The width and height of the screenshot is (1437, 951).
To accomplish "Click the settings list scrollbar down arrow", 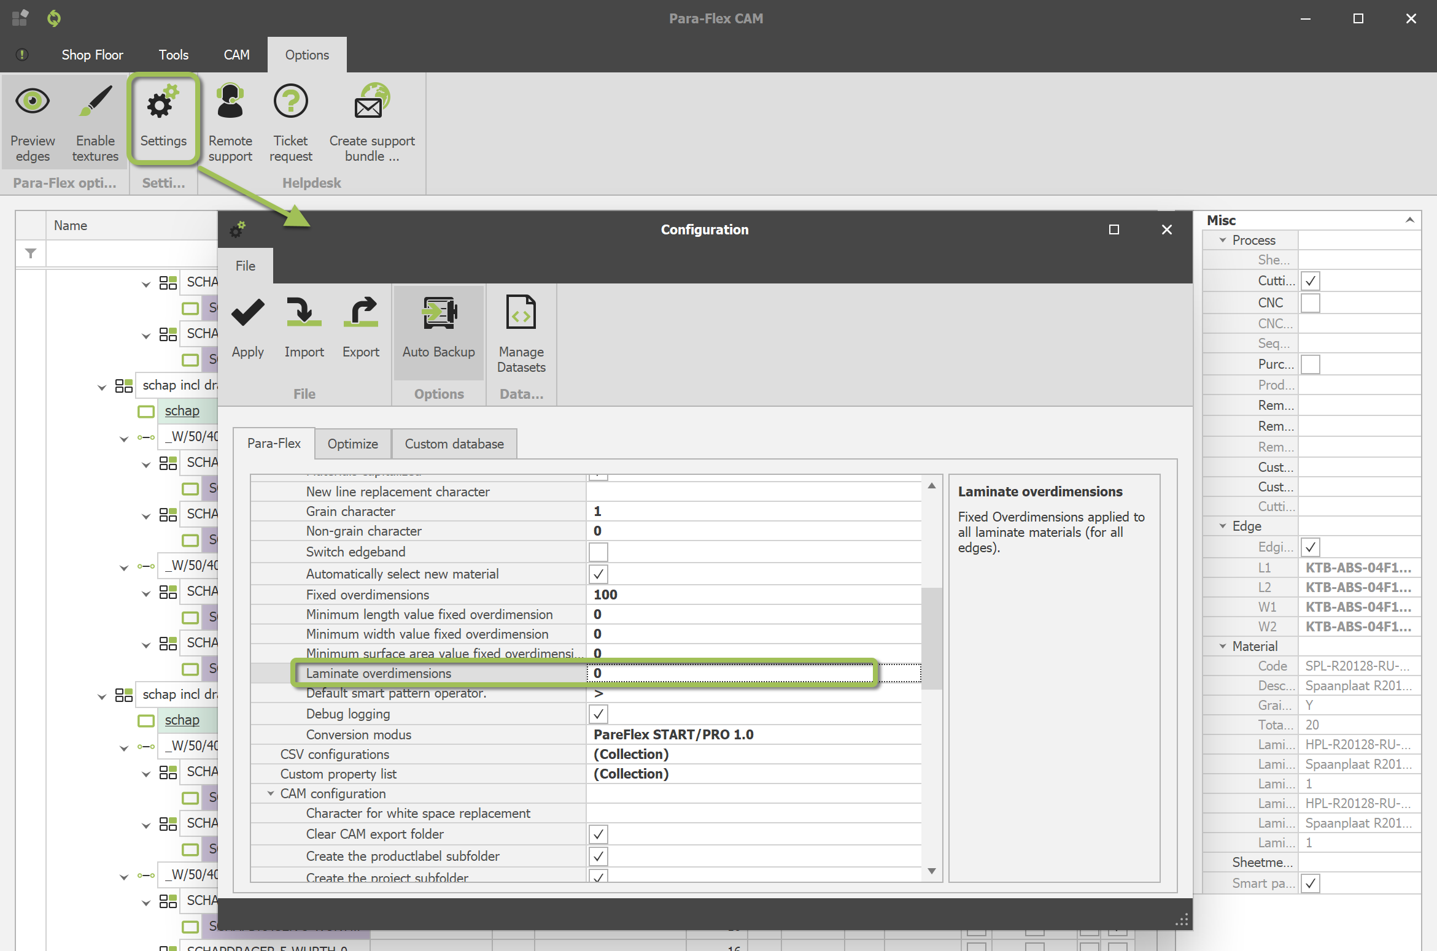I will [x=931, y=871].
